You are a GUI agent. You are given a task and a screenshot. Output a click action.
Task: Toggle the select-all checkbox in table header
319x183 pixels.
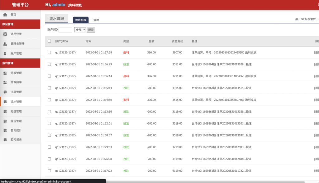coord(49,41)
